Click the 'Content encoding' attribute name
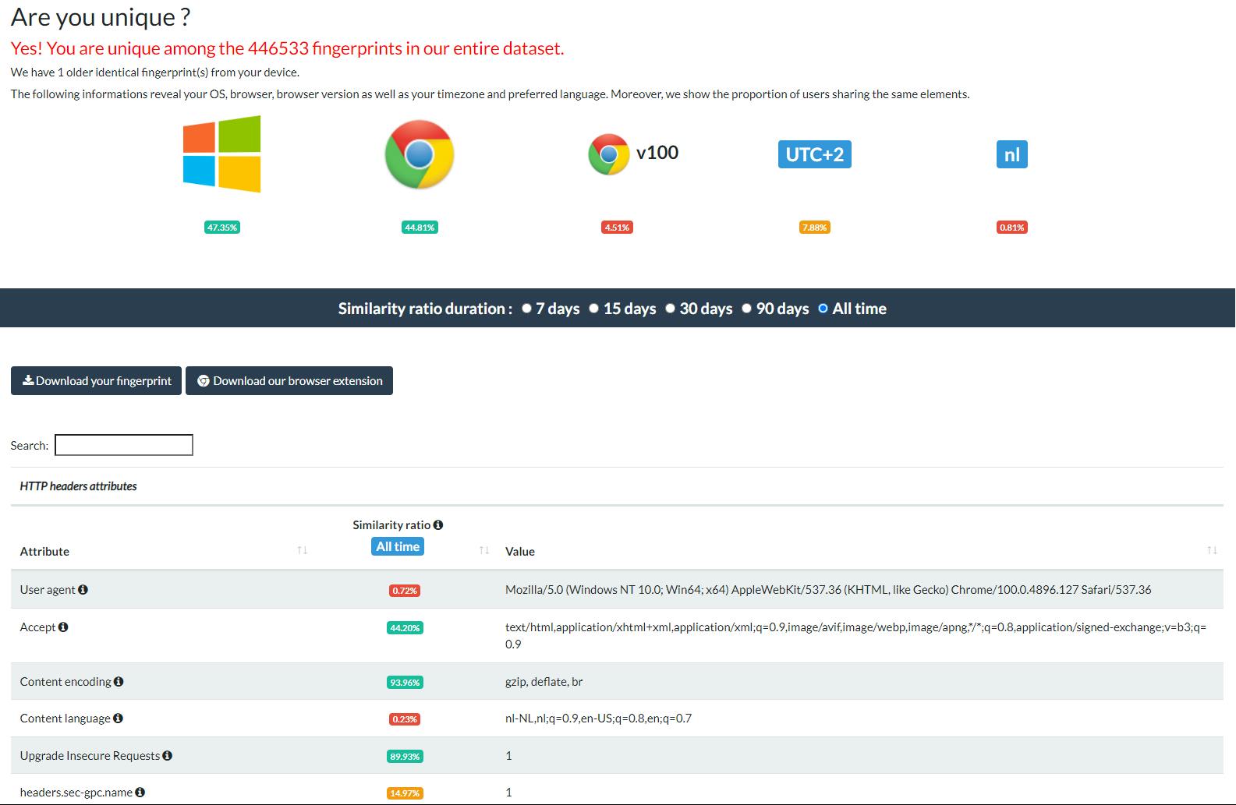1236x805 pixels. tap(66, 682)
